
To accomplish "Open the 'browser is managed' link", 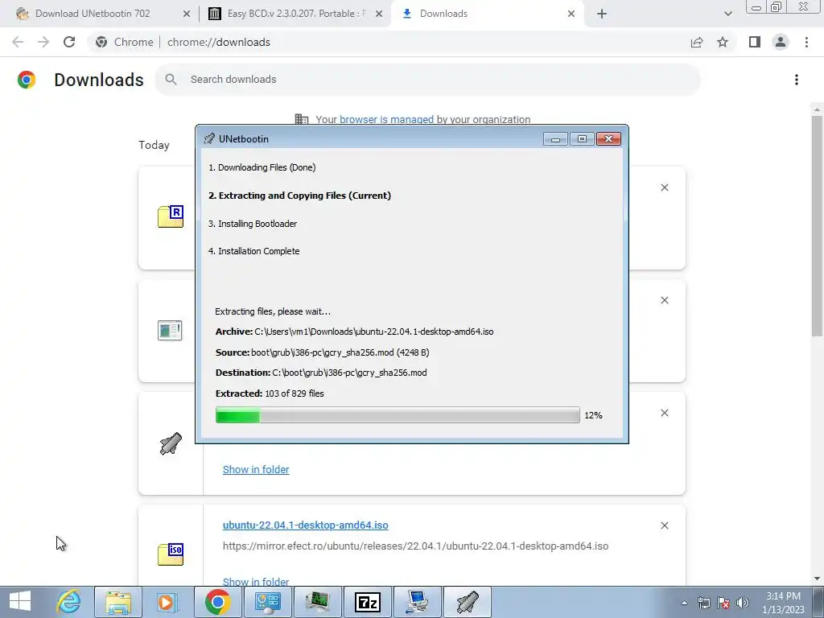I will (x=386, y=119).
